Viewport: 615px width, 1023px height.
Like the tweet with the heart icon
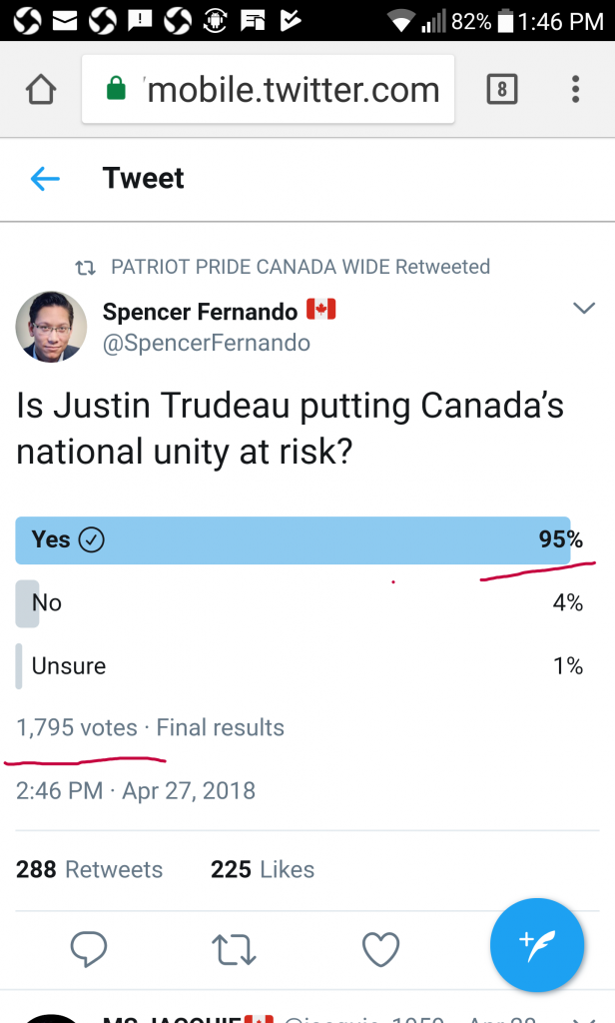pyautogui.click(x=380, y=948)
